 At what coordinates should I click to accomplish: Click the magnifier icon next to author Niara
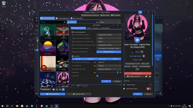tap(142, 52)
